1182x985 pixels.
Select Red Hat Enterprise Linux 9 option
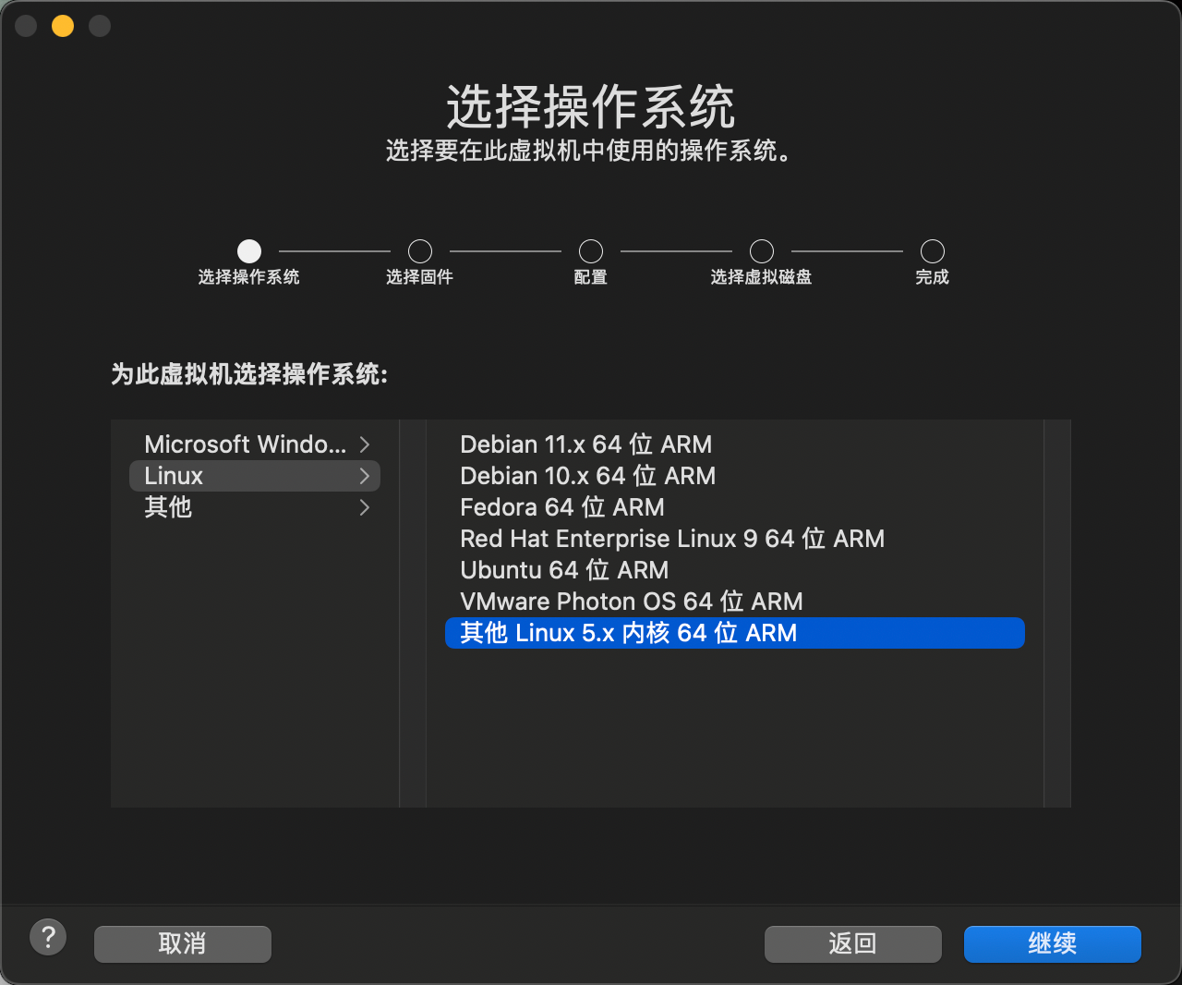[x=672, y=539]
